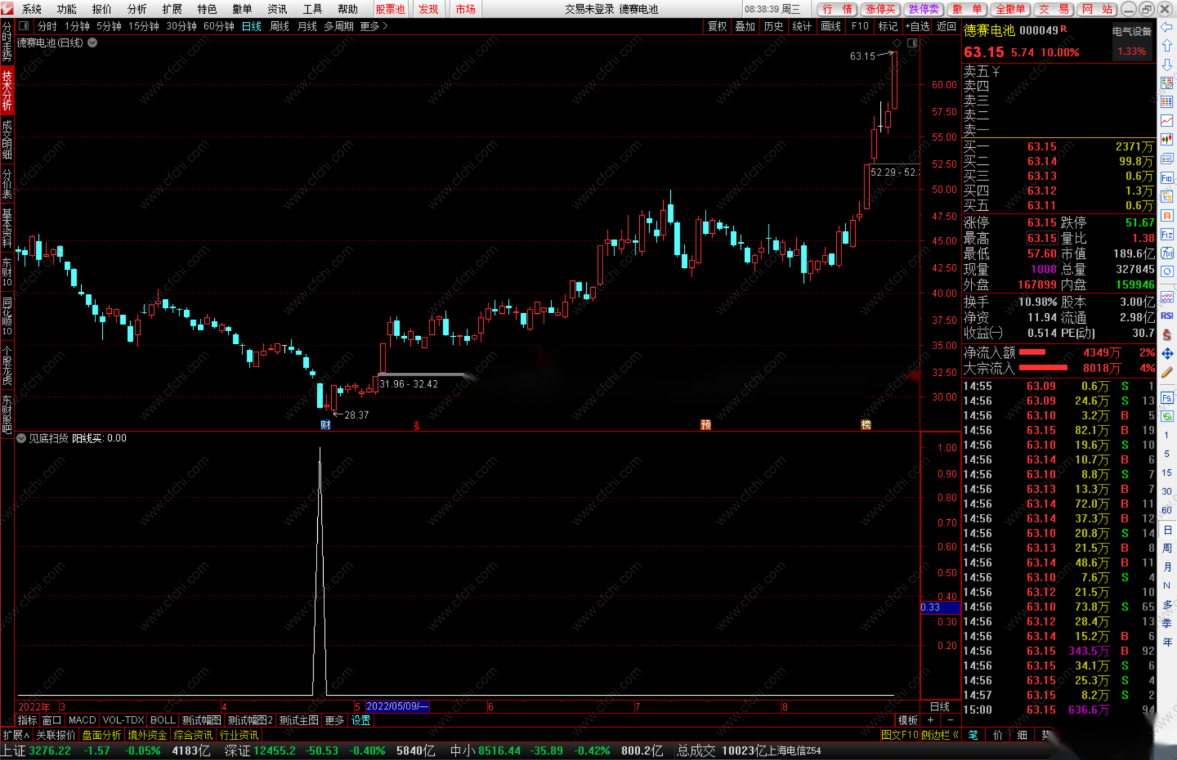Open the RSI indicator icon
Screen dimensions: 1177x760
click(1167, 316)
